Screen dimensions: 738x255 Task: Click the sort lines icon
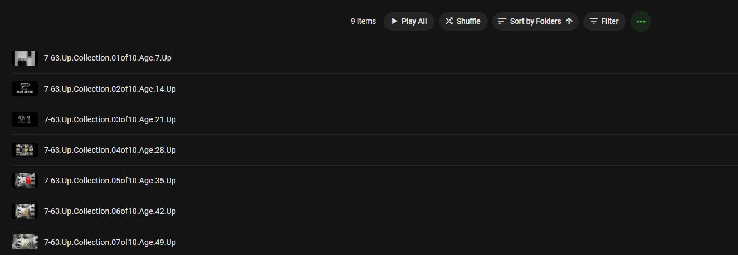[502, 21]
